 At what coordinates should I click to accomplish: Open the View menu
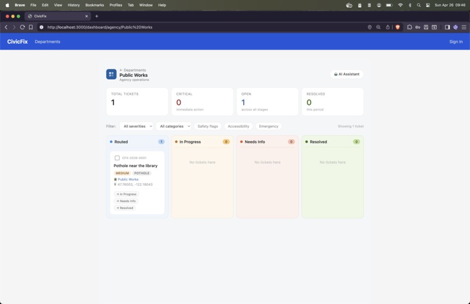click(x=58, y=5)
